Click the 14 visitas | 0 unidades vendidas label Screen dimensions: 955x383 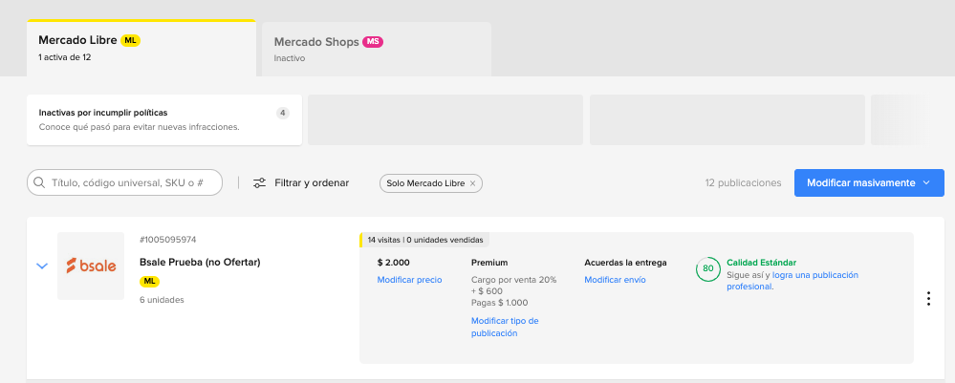click(425, 240)
